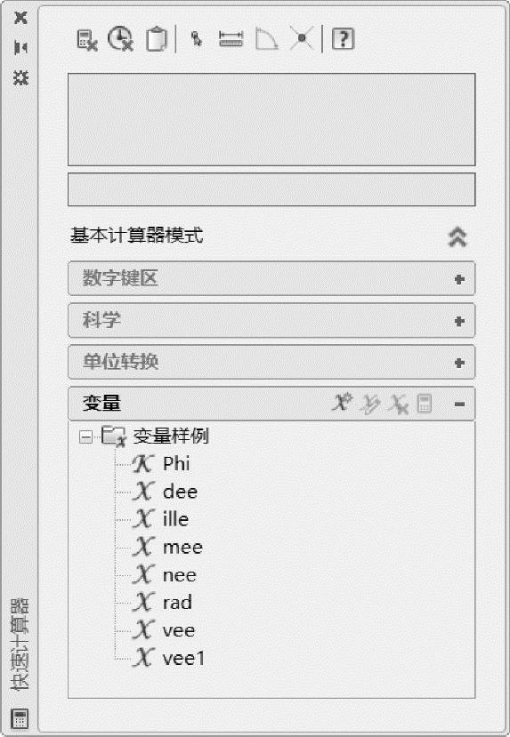
Task: Click the expression input field
Action: click(271, 189)
